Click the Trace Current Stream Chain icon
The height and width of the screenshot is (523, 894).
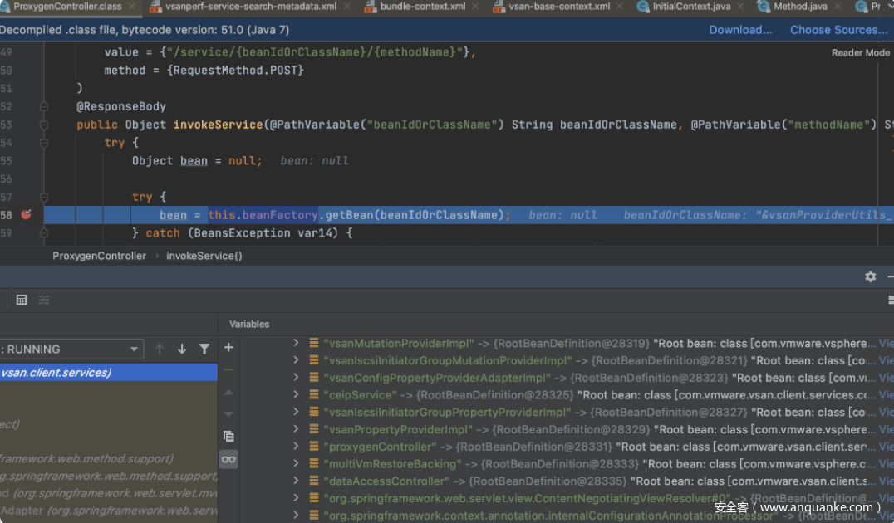[x=44, y=300]
